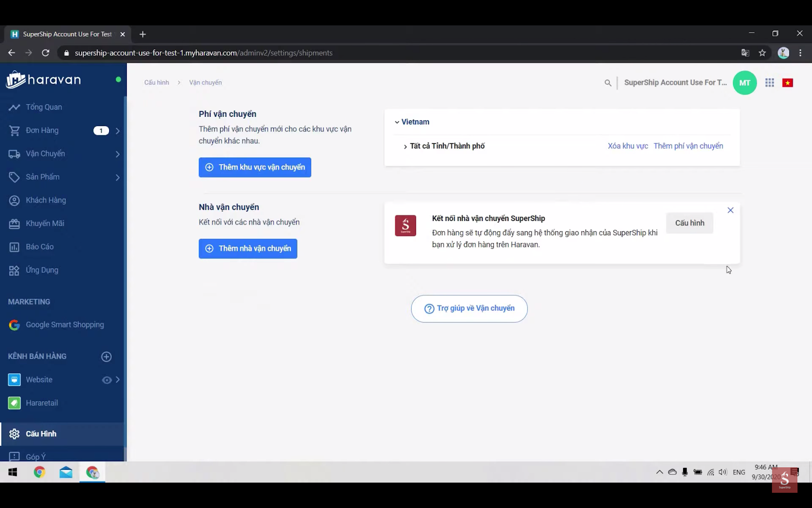
Task: Open Báo Cáo menu item
Action: (40, 247)
